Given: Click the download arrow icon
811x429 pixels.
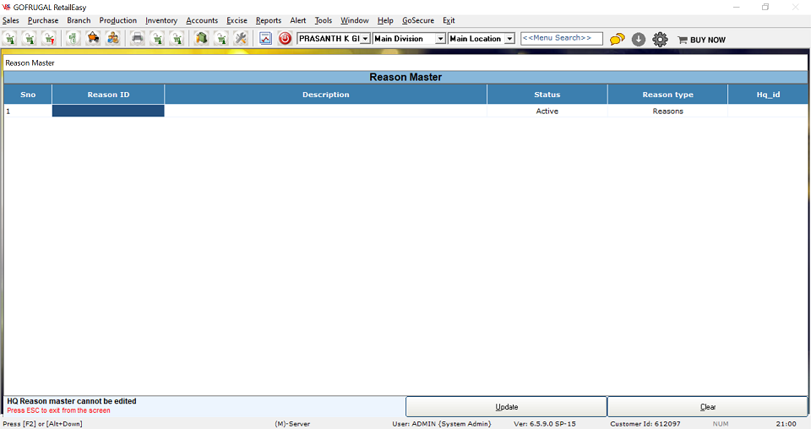Looking at the screenshot, I should 639,39.
